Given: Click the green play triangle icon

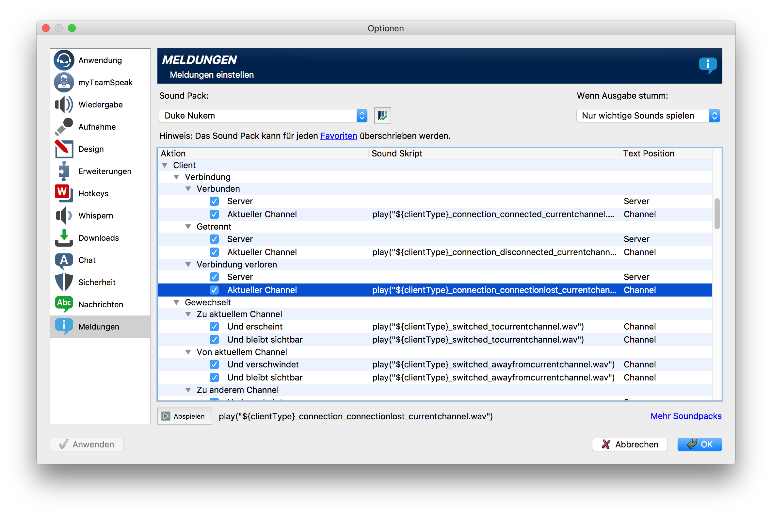Looking at the screenshot, I should 166,416.
